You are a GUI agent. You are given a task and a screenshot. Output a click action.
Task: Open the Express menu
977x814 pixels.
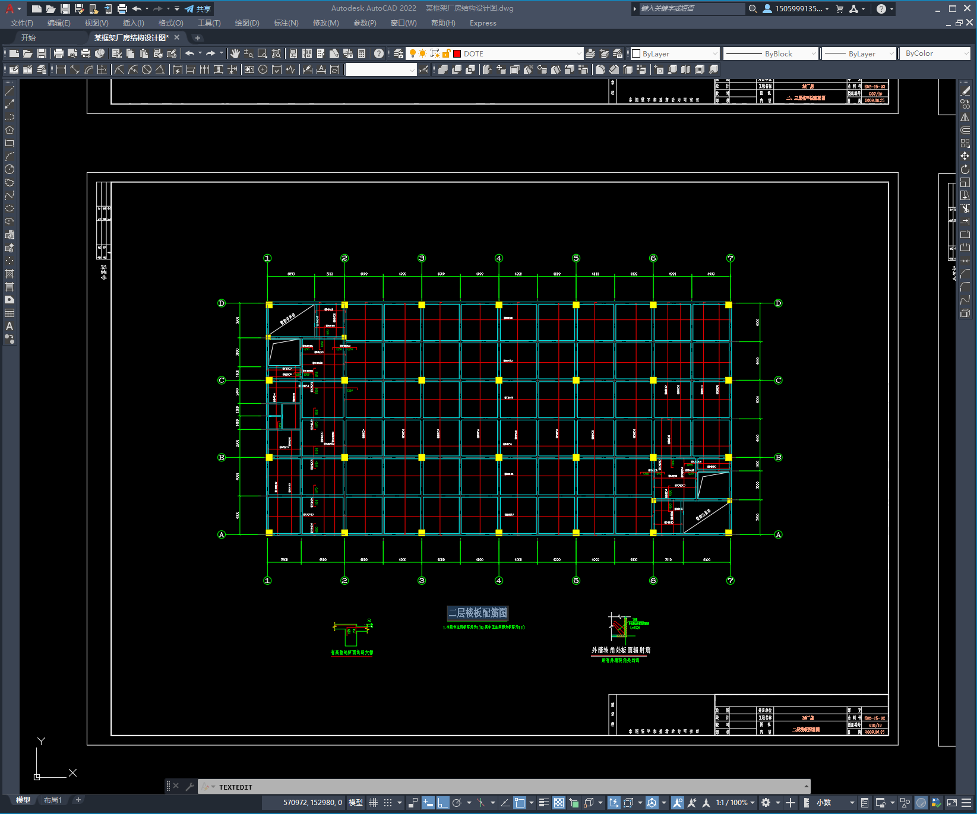click(483, 23)
